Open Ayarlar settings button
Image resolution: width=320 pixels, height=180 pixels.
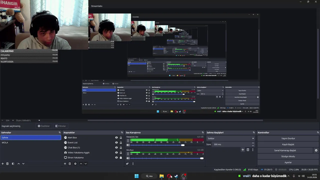click(288, 162)
